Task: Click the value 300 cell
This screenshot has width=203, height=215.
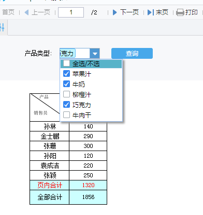Action: pyautogui.click(x=88, y=146)
